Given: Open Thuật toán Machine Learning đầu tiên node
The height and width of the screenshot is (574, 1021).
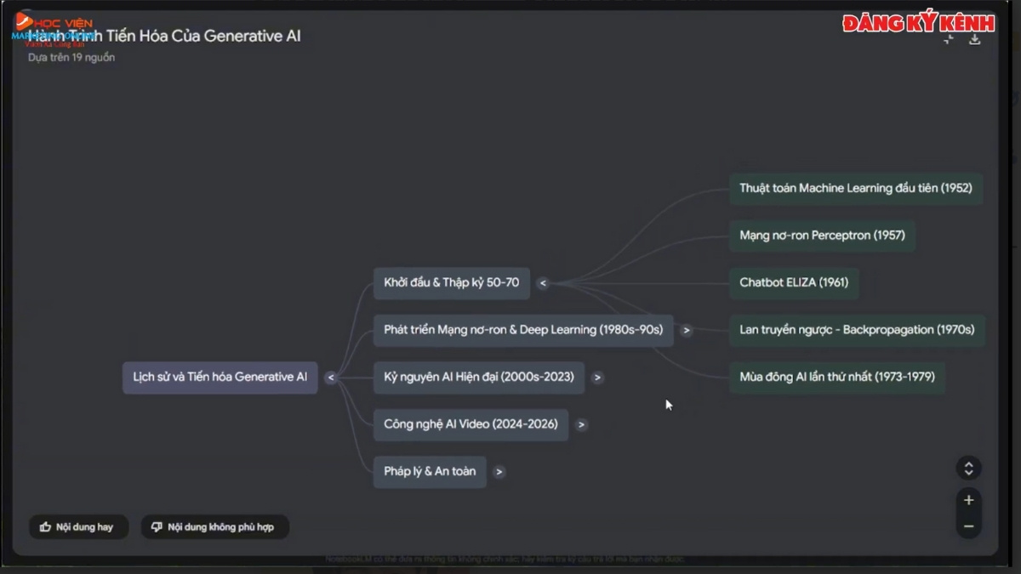Looking at the screenshot, I should [855, 188].
